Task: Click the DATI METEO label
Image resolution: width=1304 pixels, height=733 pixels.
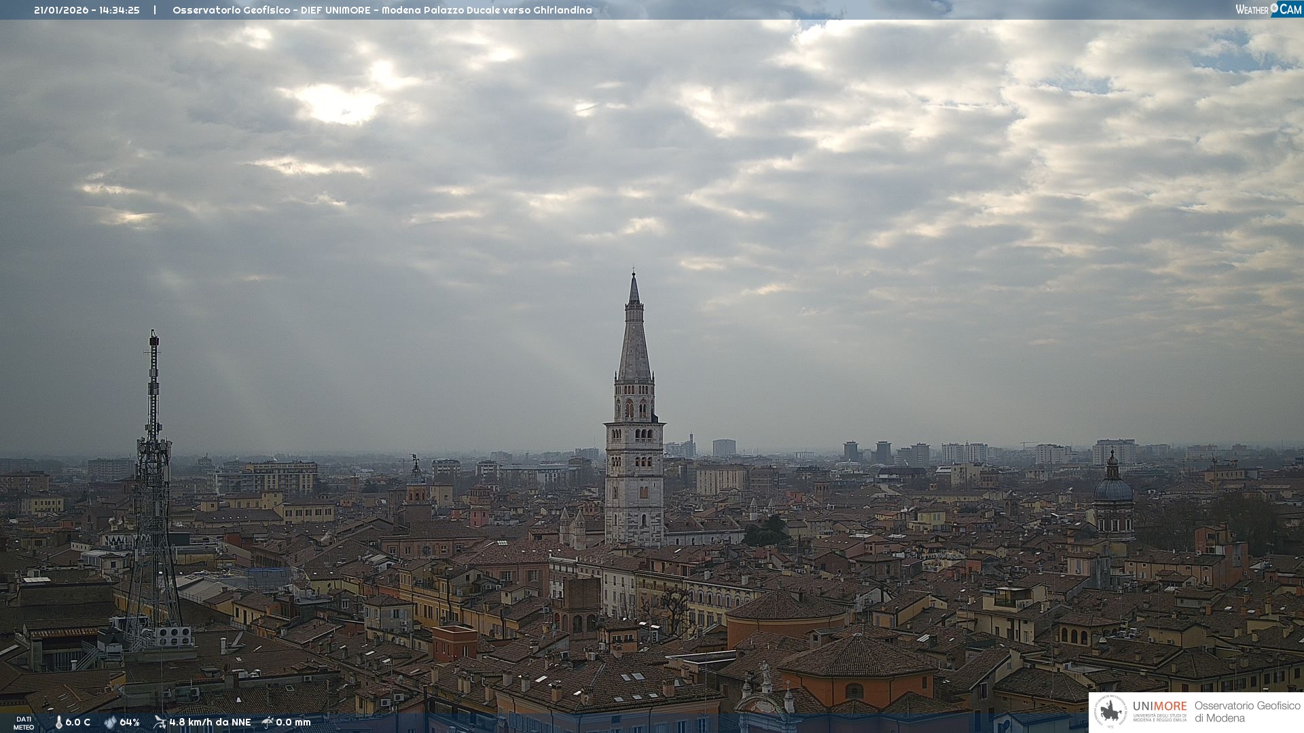Action: (x=24, y=723)
